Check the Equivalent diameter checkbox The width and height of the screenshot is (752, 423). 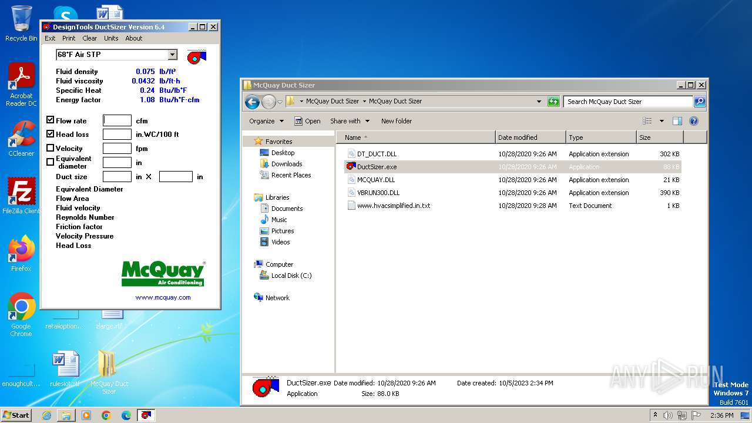tap(51, 162)
